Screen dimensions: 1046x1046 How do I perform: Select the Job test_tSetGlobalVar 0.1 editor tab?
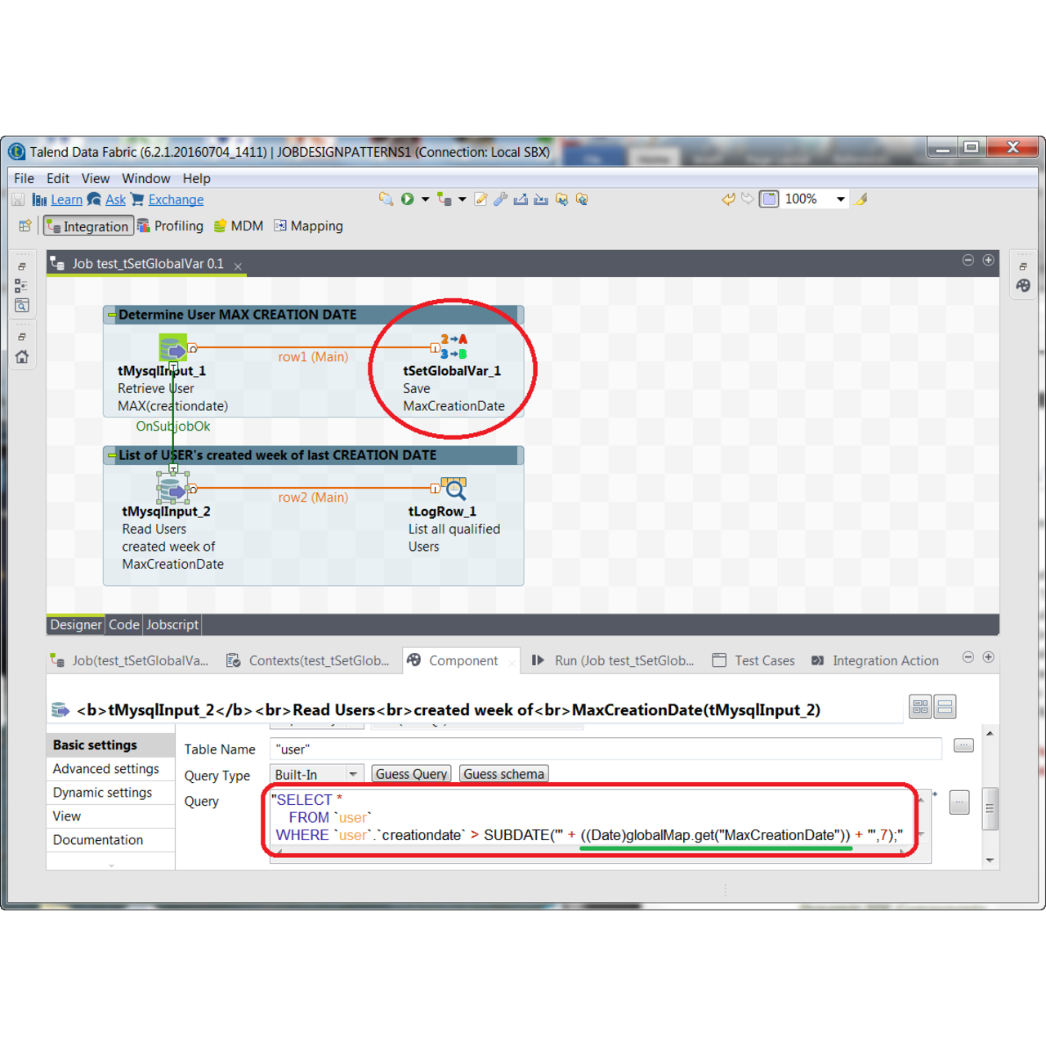coord(147,264)
